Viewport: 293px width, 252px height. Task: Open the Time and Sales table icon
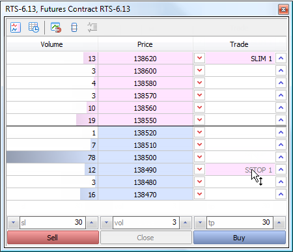pos(34,27)
